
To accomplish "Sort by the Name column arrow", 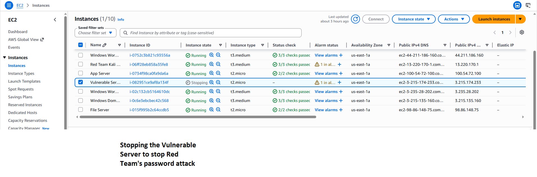I will 120,45.
